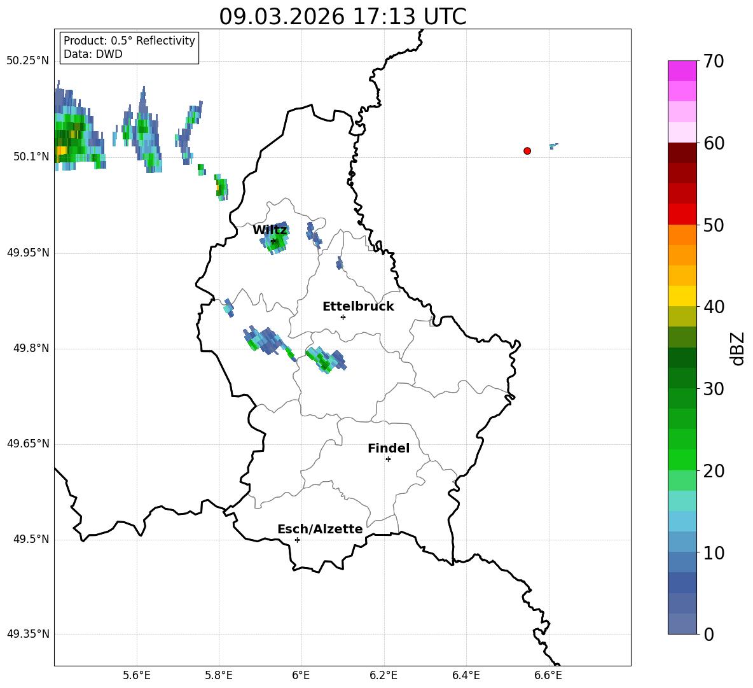Click the colorbar tick label 60

pos(714,143)
